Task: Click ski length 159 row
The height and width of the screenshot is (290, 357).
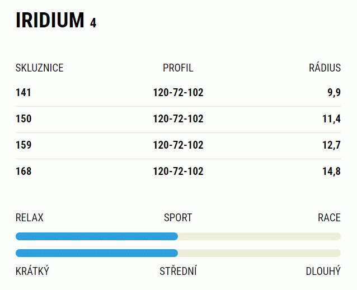Action: 178,145
